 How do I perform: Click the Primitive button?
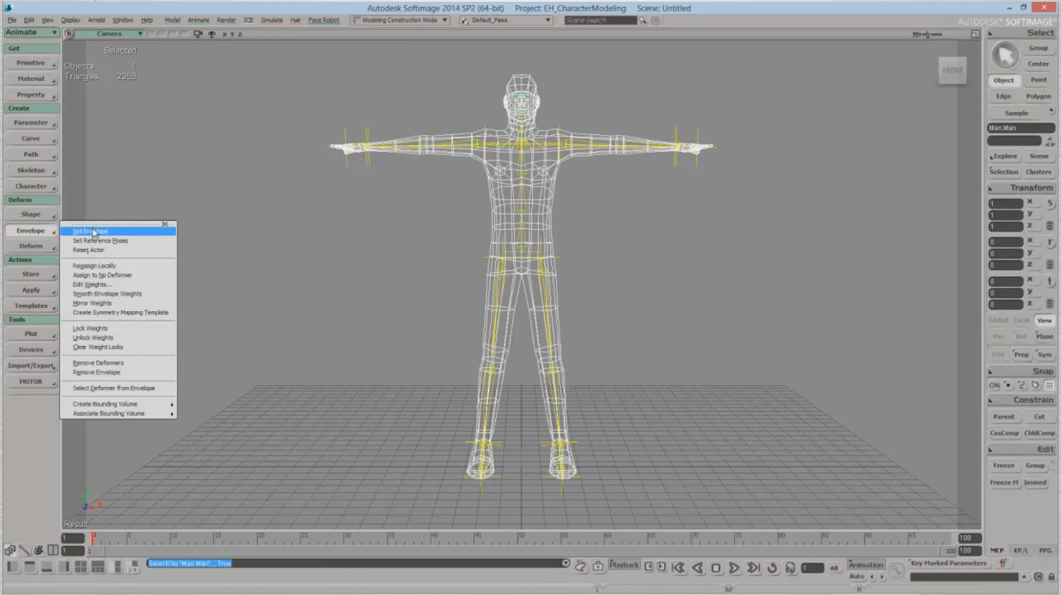[x=31, y=63]
